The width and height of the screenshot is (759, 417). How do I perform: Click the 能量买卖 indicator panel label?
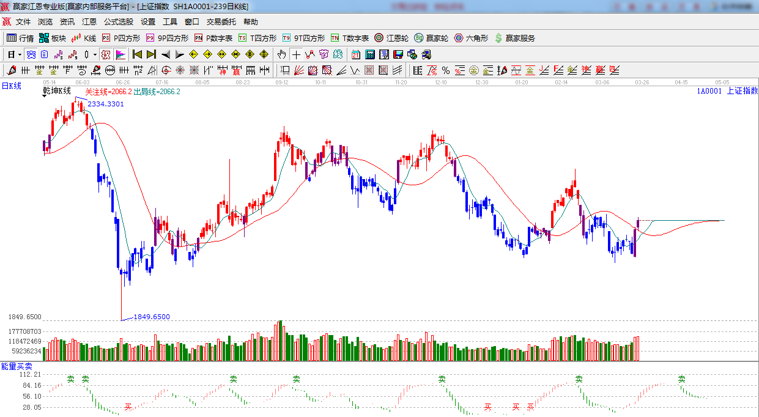tap(17, 366)
